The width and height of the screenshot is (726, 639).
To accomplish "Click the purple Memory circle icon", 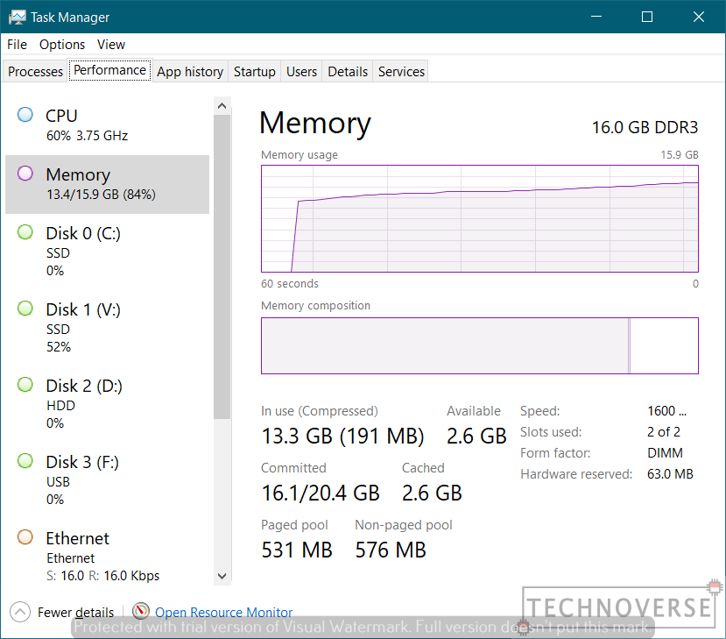I will (25, 174).
